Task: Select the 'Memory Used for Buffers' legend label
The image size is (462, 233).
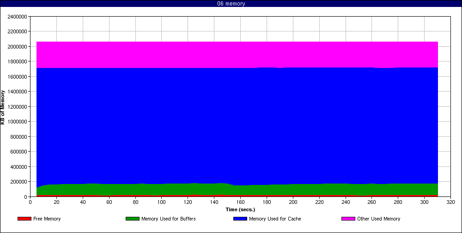Action: point(169,219)
